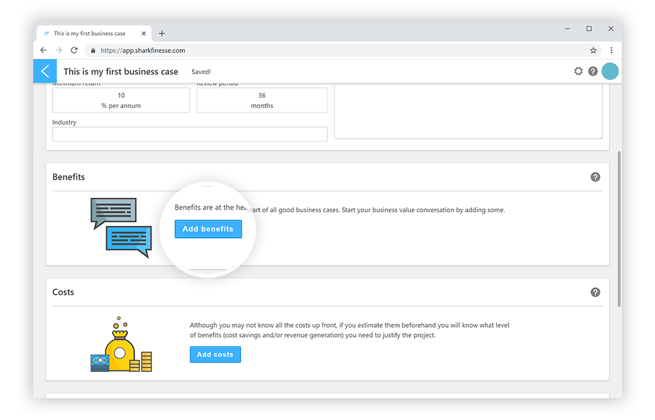
Task: Click the money bag Costs illustration
Action: click(121, 345)
